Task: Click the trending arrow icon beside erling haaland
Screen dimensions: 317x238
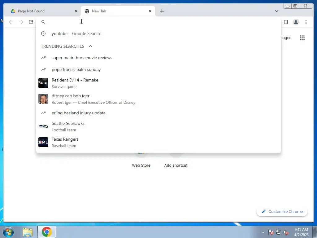Action: (x=43, y=113)
